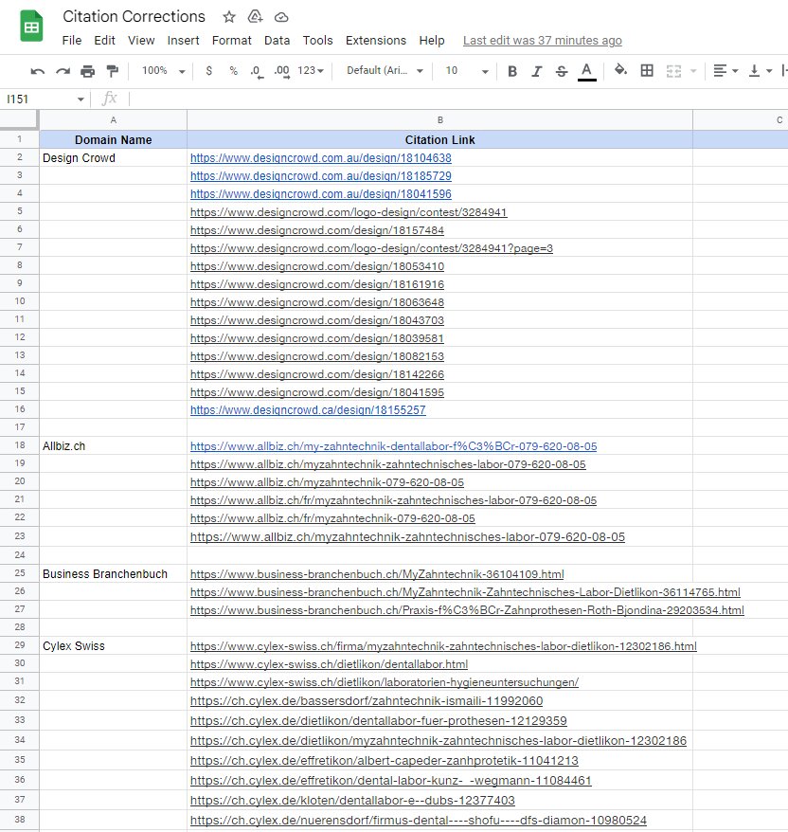
Task: Open the Default (Arial) font dropdown
Action: tap(385, 70)
